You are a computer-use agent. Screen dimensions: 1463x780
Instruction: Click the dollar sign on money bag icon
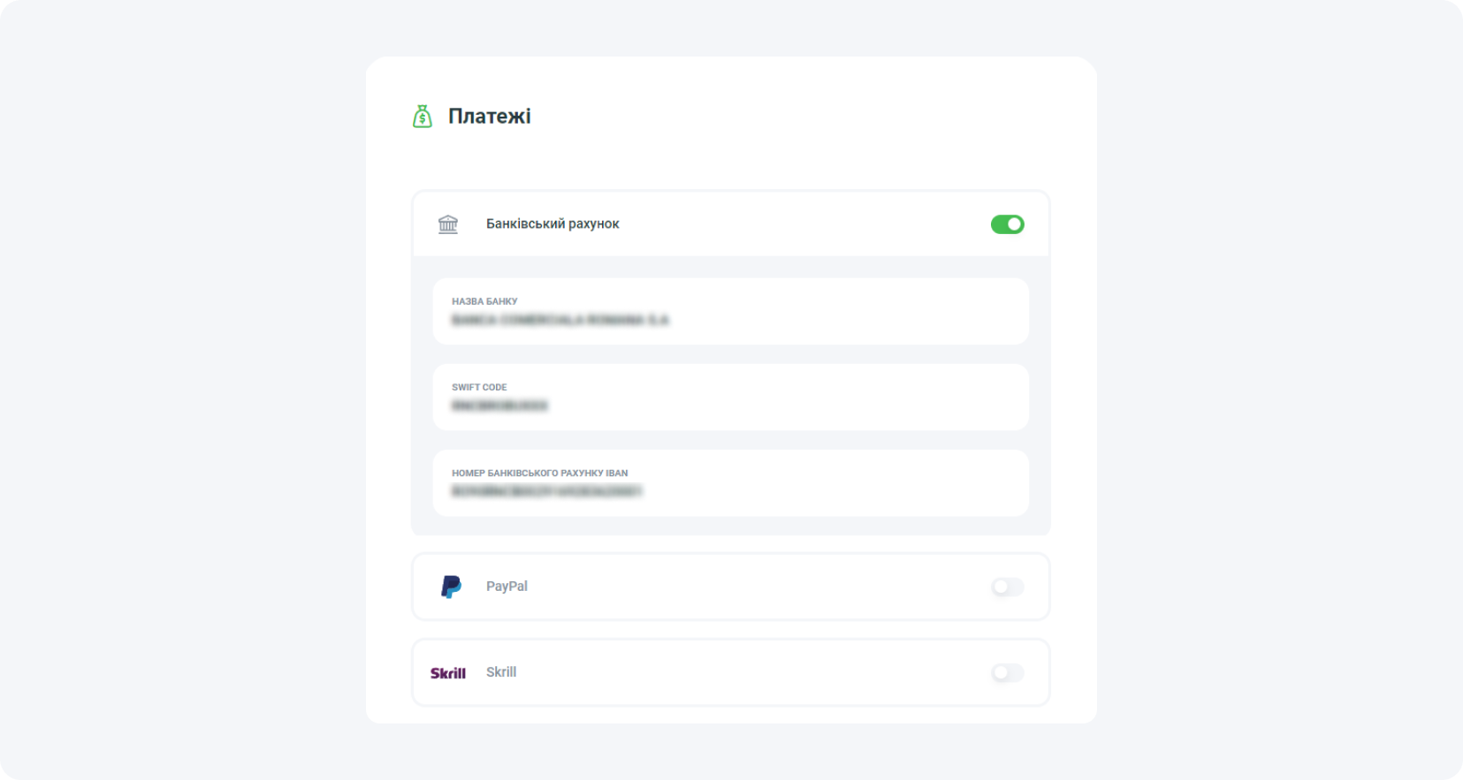[423, 117]
